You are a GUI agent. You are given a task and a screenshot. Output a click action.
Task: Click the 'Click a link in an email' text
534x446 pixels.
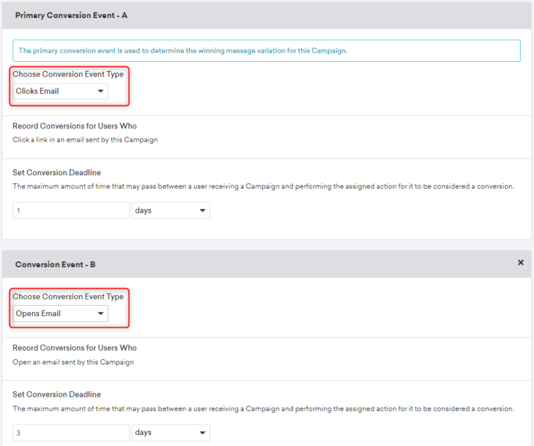[85, 140]
